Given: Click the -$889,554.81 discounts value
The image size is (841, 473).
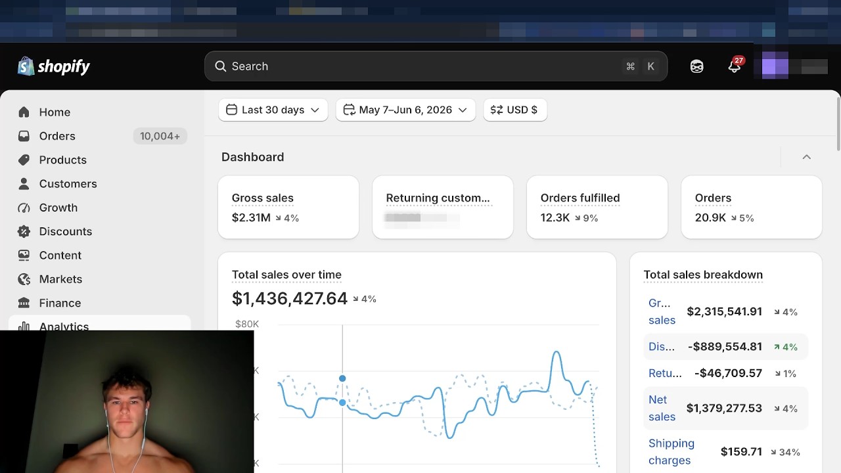Looking at the screenshot, I should click(725, 347).
